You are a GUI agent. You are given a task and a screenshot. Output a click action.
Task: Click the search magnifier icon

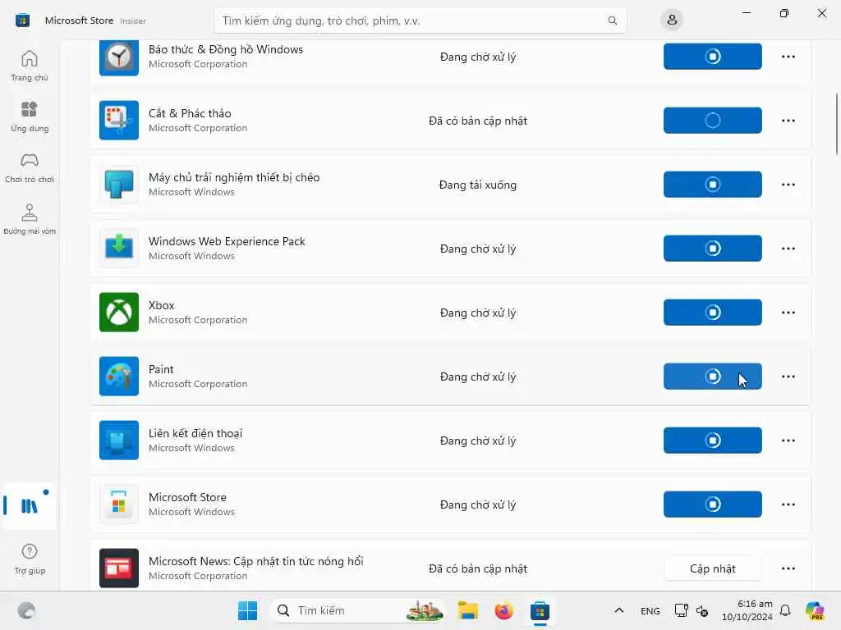click(612, 21)
